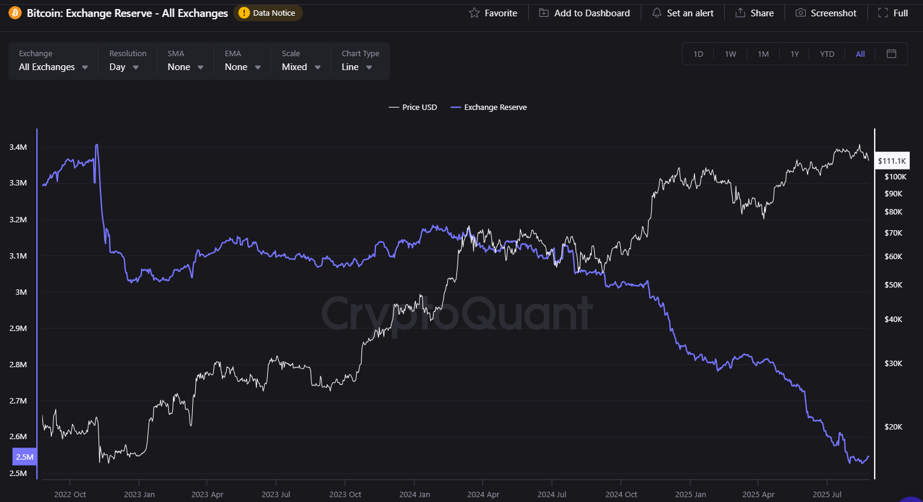Open the EMA dropdown set to None
This screenshot has height=502, width=923.
[x=243, y=67]
